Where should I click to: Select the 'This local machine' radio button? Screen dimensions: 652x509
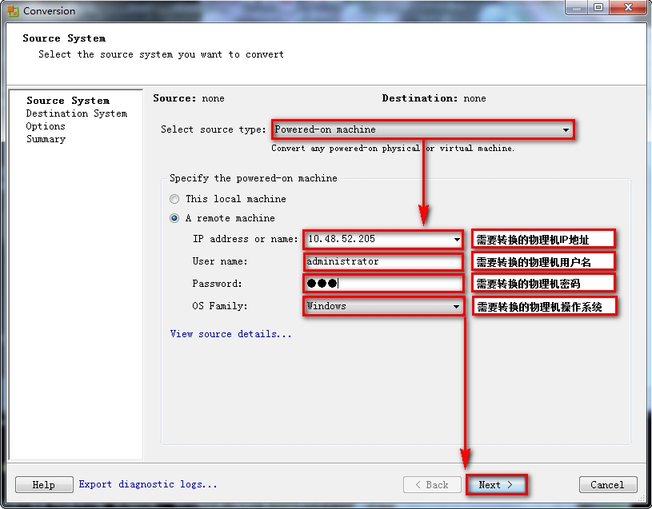174,199
